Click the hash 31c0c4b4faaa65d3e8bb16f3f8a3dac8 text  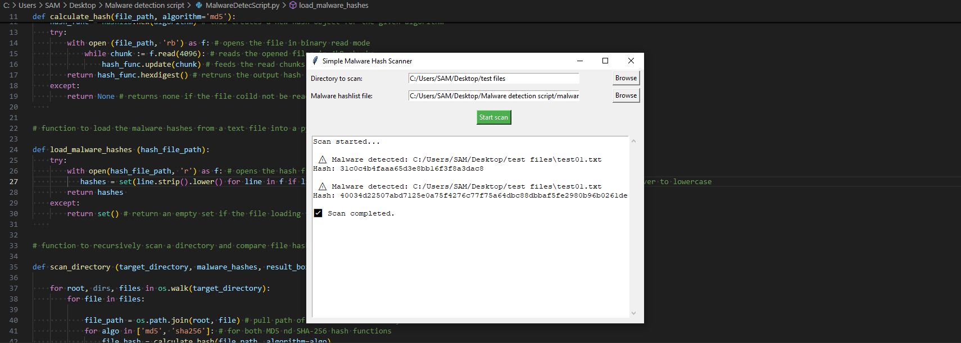411,168
